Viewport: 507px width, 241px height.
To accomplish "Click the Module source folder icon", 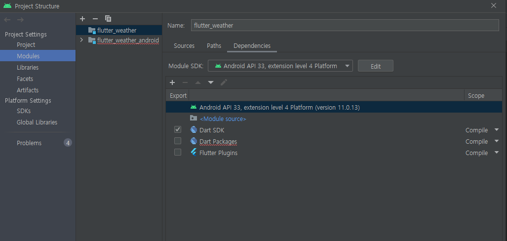I will pyautogui.click(x=194, y=118).
